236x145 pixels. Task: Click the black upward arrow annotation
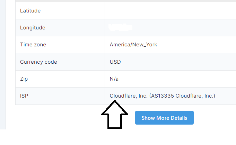(x=115, y=115)
